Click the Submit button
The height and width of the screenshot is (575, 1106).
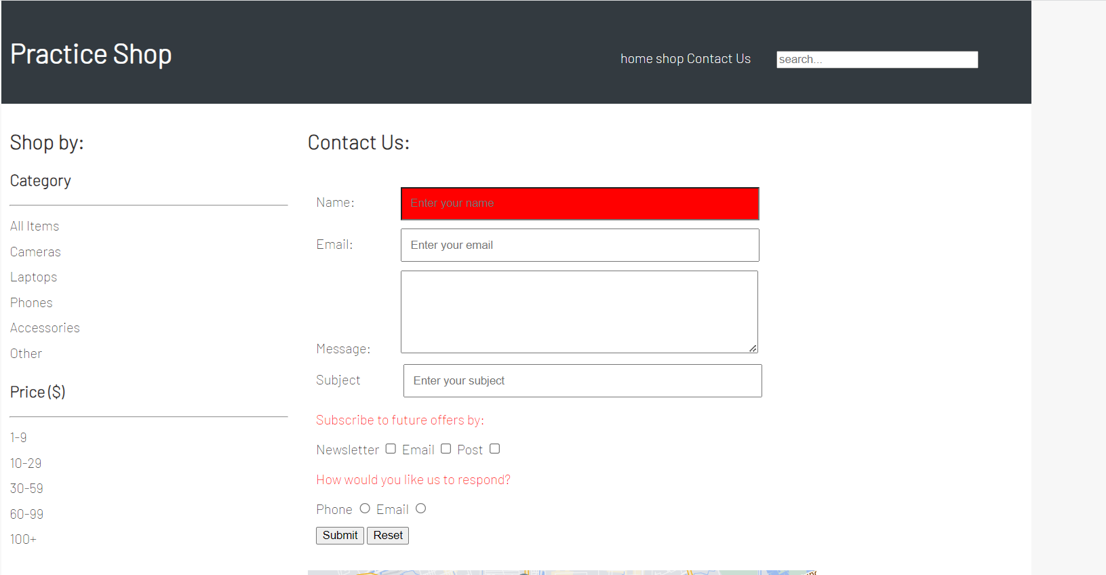point(339,535)
